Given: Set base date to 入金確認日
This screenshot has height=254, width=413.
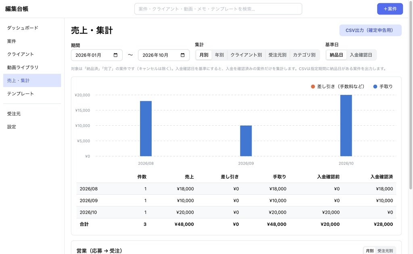Looking at the screenshot, I should coord(361,55).
